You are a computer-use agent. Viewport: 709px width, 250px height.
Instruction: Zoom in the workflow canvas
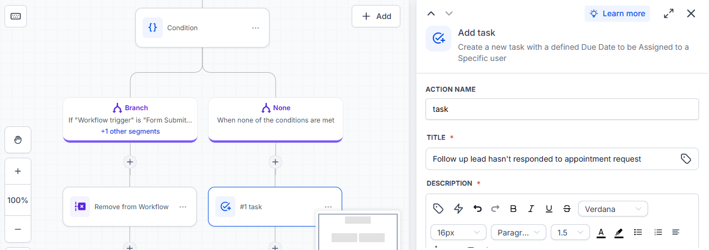tap(18, 172)
